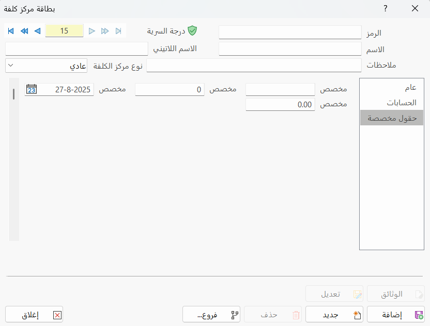Click the record number field showing 15
The image size is (430, 326).
(x=64, y=31)
